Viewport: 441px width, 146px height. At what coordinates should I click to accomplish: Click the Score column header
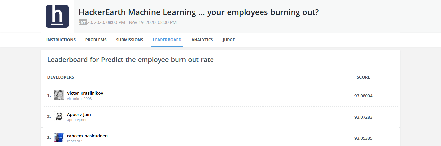pyautogui.click(x=364, y=77)
